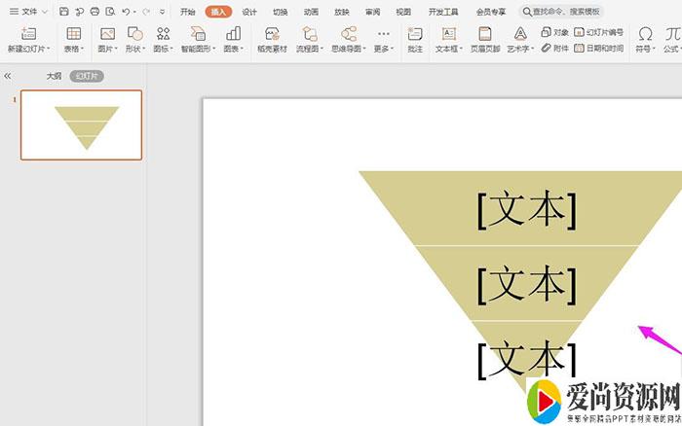Screen dimensions: 682x426
Task: Click the Date and Time (日期和时间) button
Action: [598, 48]
